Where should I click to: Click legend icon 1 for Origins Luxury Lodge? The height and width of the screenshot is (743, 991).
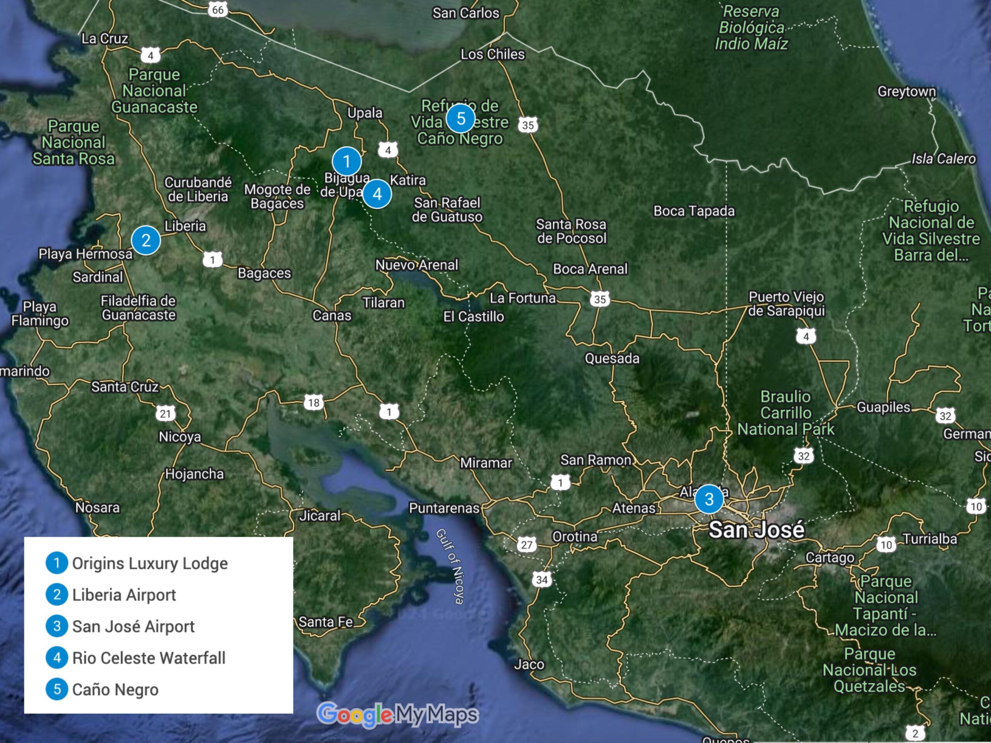coord(57,563)
